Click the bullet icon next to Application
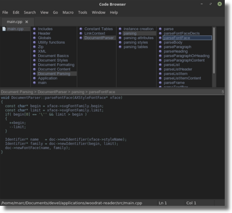 point(35,78)
